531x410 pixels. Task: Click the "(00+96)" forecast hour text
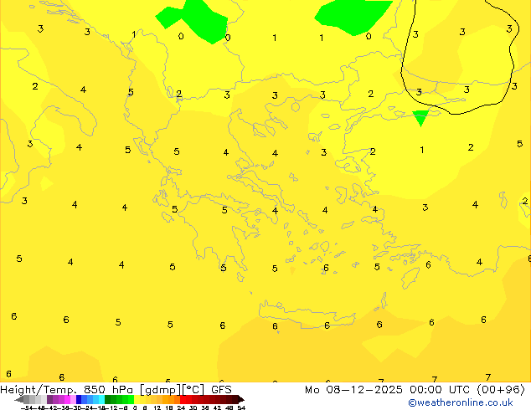coord(501,390)
